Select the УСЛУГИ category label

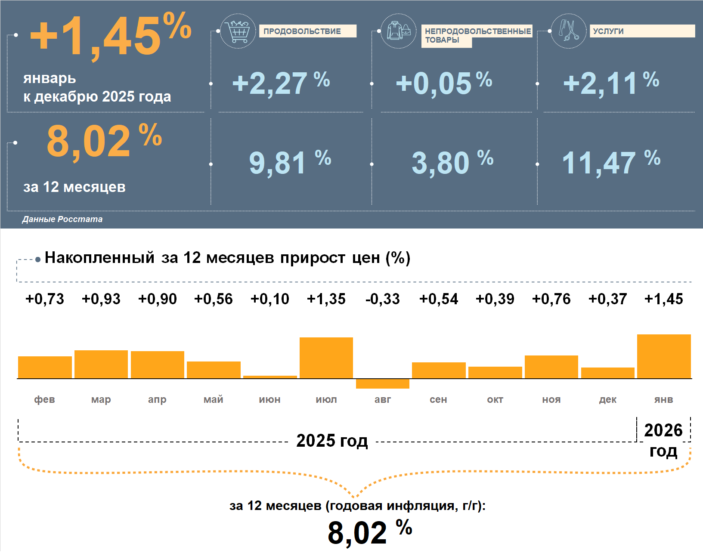(641, 31)
